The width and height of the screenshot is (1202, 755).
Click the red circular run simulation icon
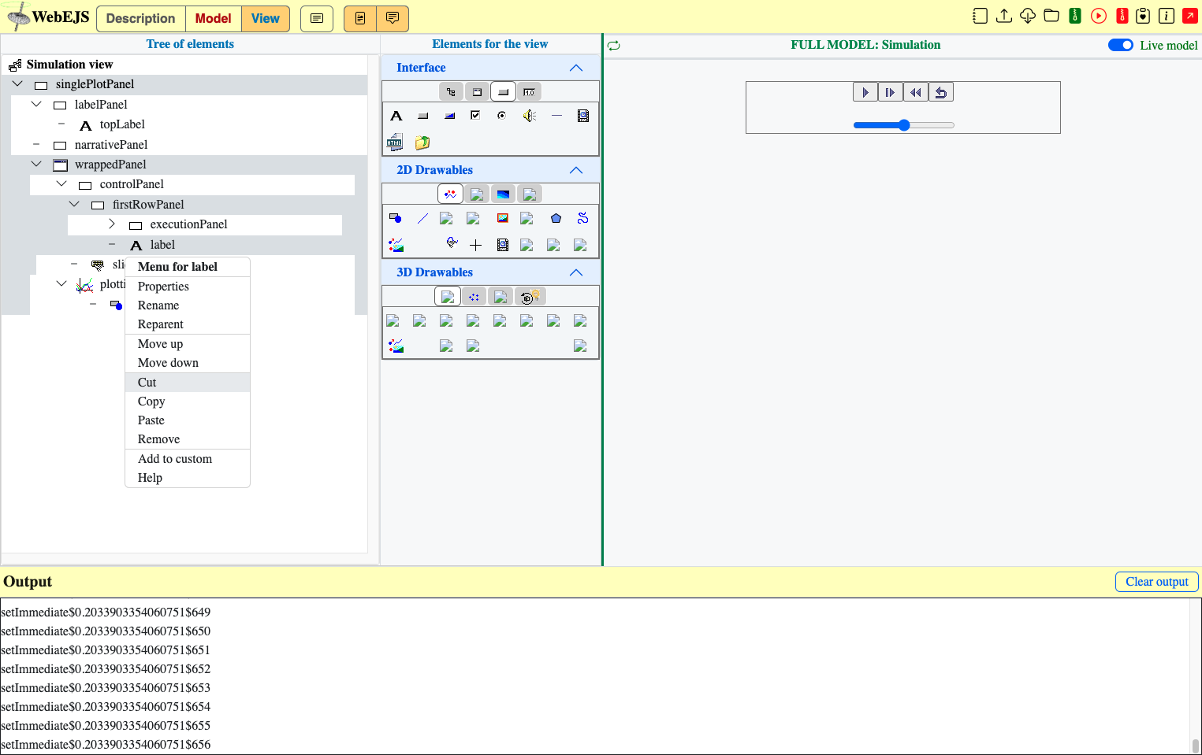point(1098,16)
